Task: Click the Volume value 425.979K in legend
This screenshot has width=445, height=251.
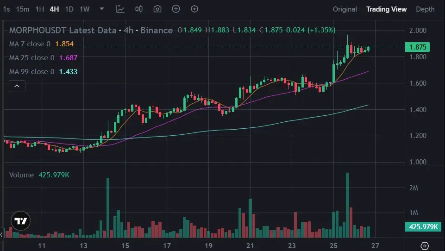Action: pos(54,175)
